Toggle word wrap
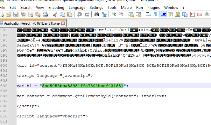This screenshot has width=211, height=125. coord(148,14)
